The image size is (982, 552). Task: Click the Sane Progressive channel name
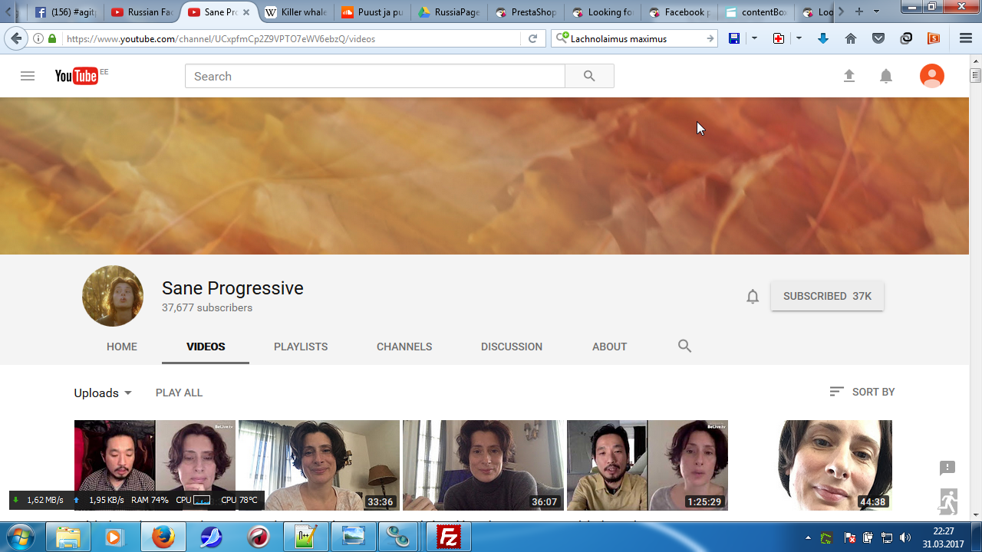pos(232,288)
